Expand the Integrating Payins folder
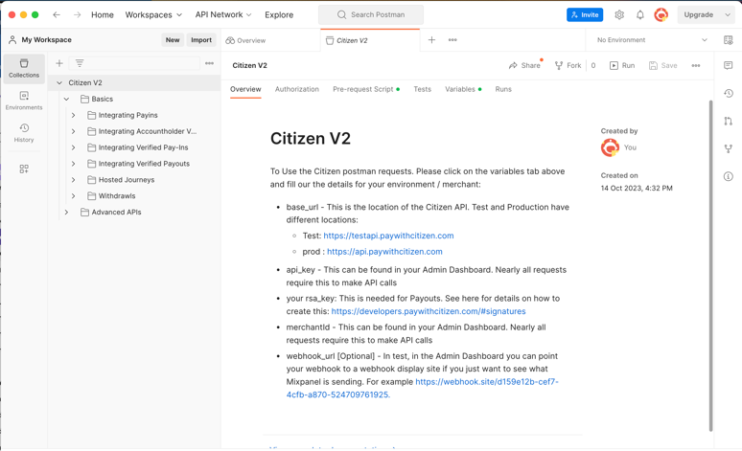 click(x=74, y=115)
